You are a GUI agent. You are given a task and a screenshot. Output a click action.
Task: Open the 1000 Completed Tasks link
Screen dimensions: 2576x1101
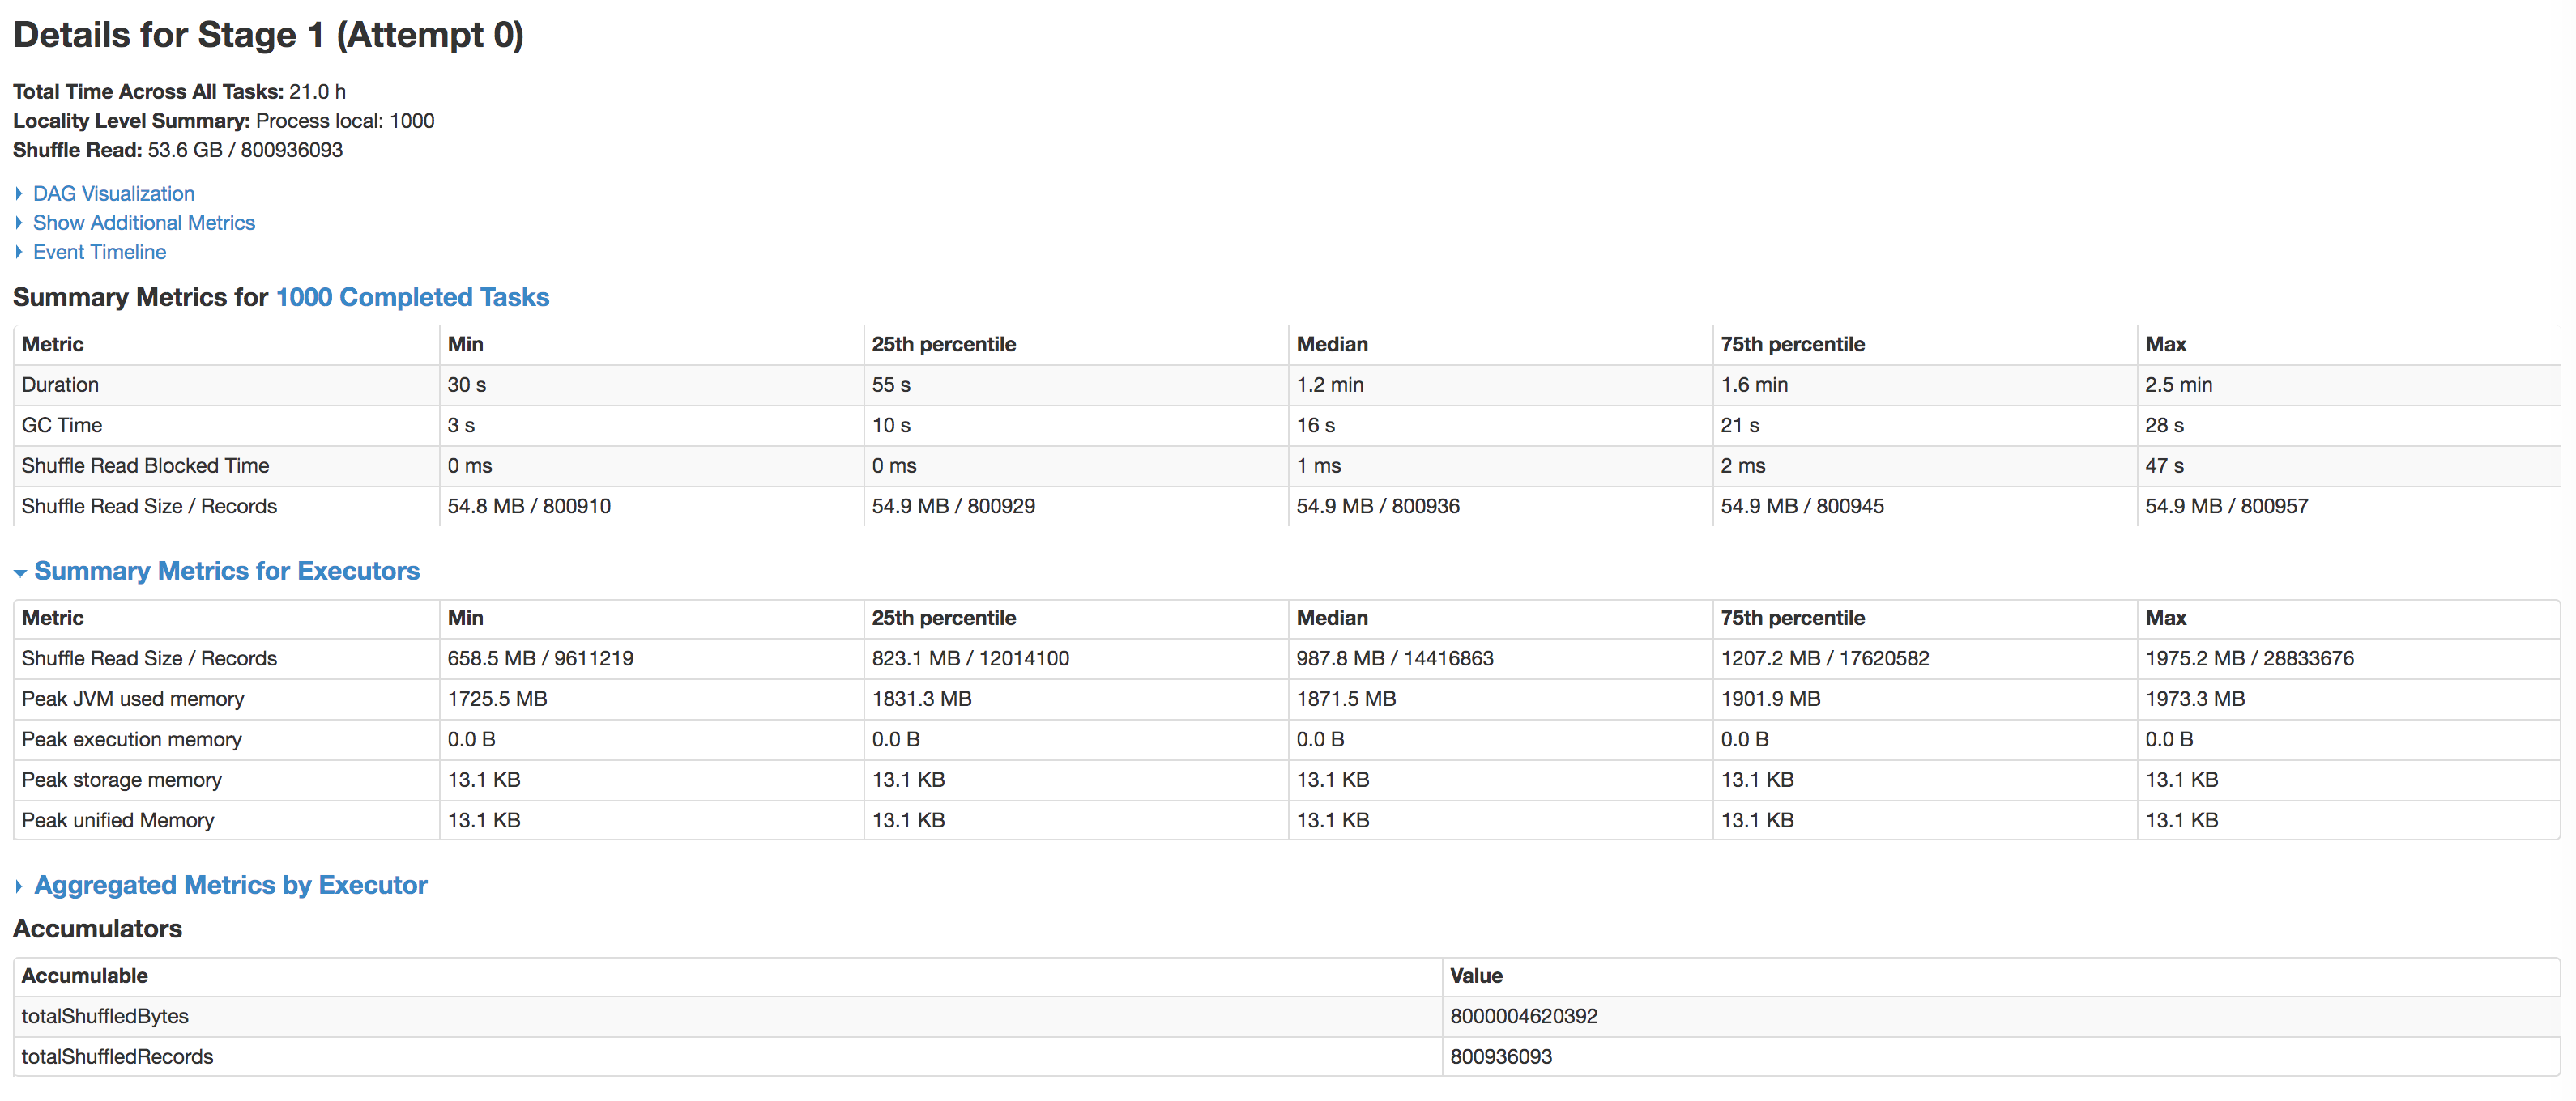tap(412, 297)
